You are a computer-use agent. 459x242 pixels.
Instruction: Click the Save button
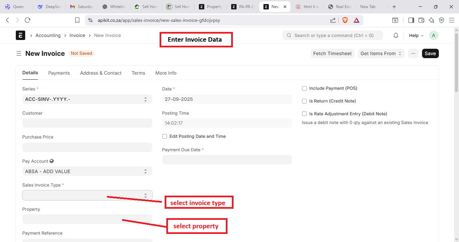point(430,53)
